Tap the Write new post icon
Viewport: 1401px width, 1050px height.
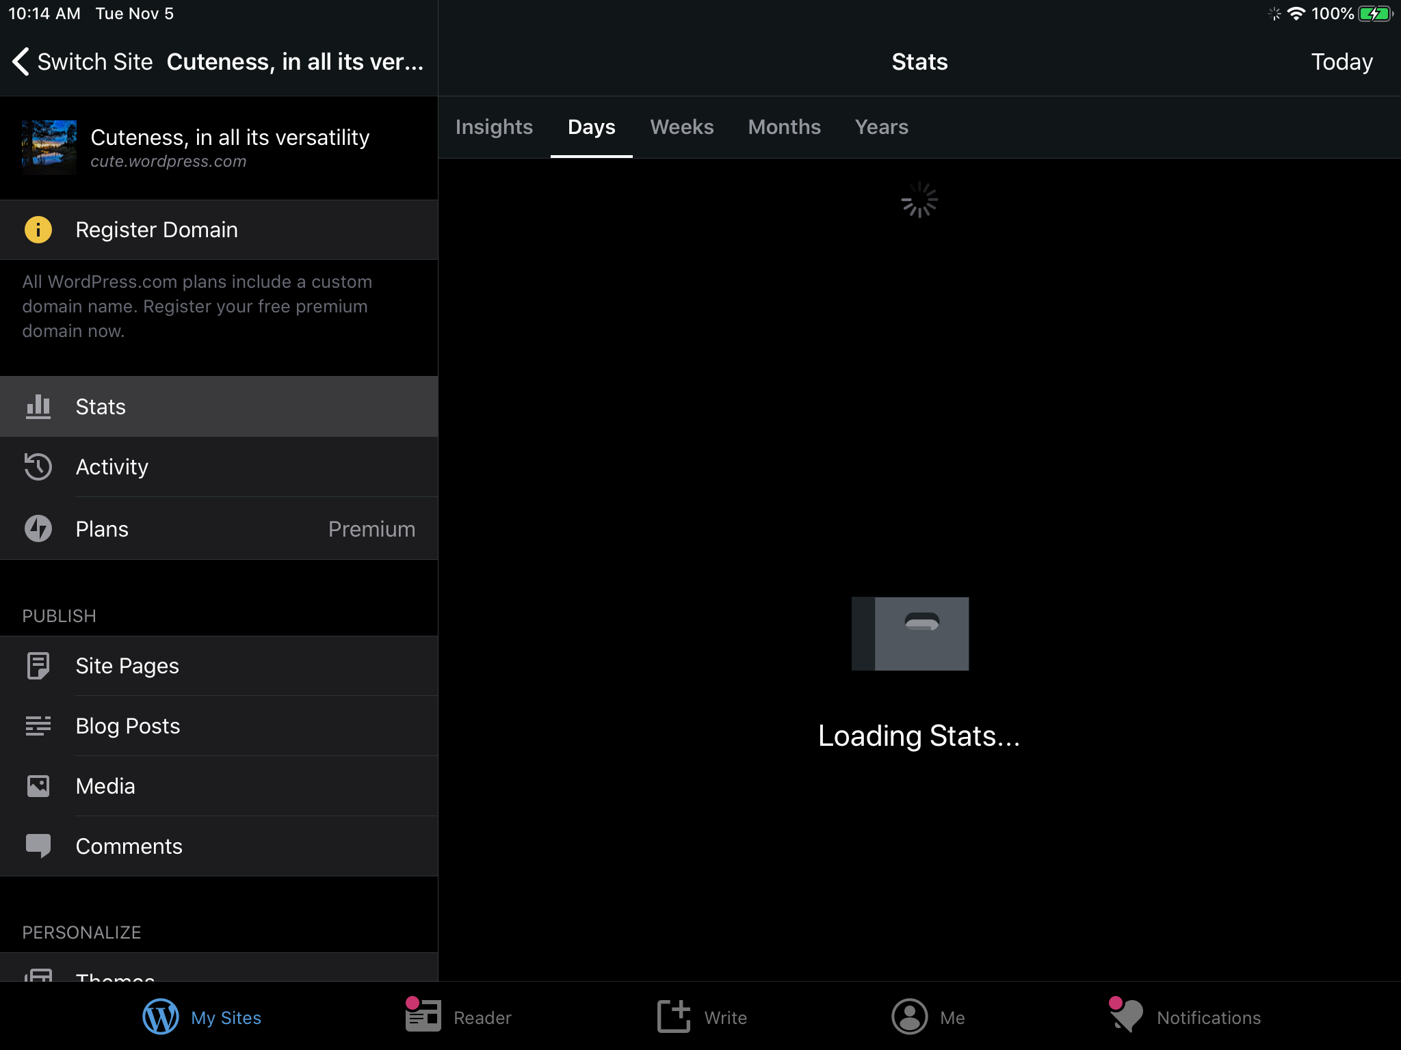click(674, 1017)
